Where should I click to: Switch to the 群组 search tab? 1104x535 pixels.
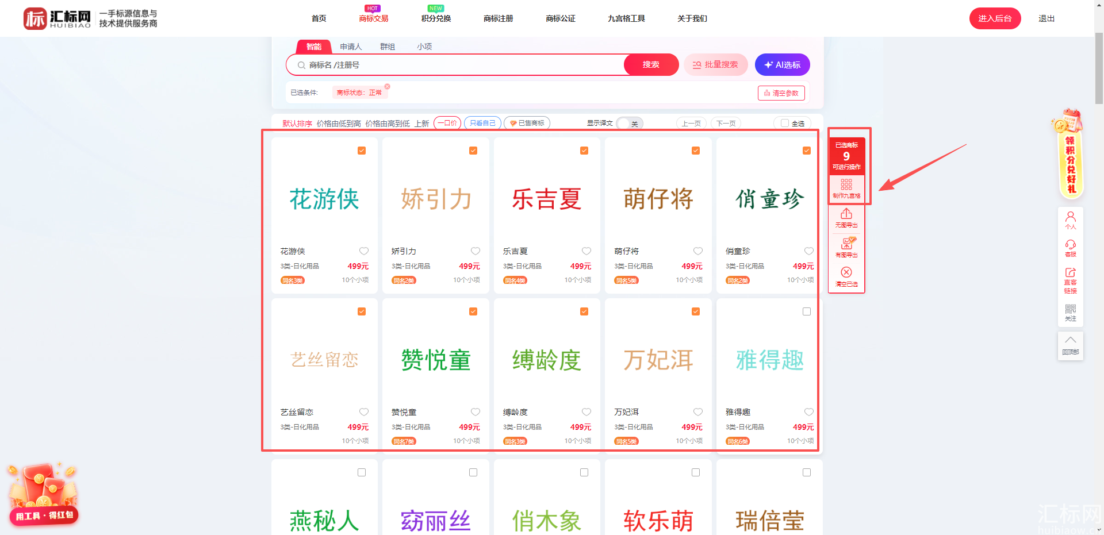tap(388, 47)
